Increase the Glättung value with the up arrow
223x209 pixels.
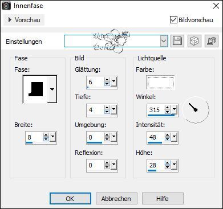pyautogui.click(x=107, y=80)
